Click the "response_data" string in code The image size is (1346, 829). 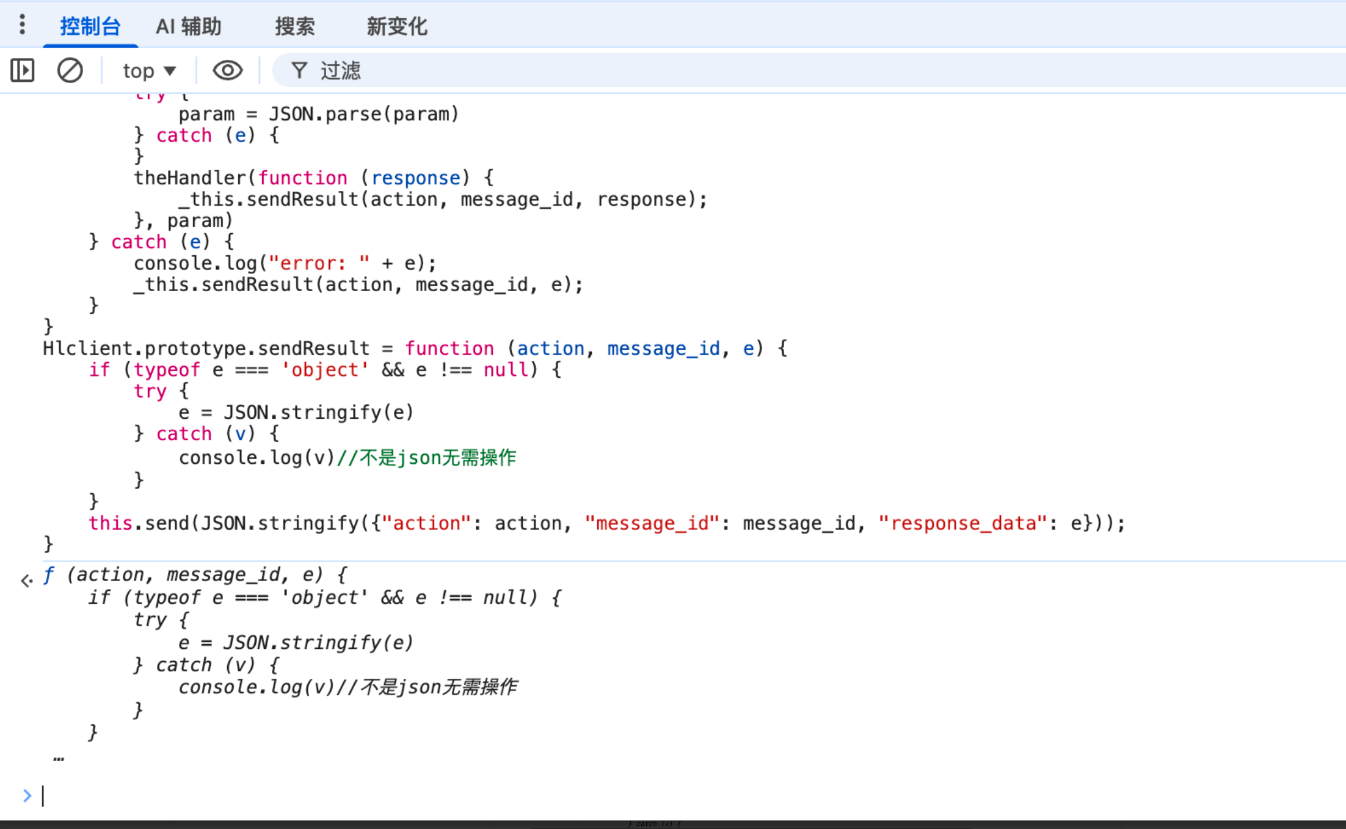pos(962,523)
